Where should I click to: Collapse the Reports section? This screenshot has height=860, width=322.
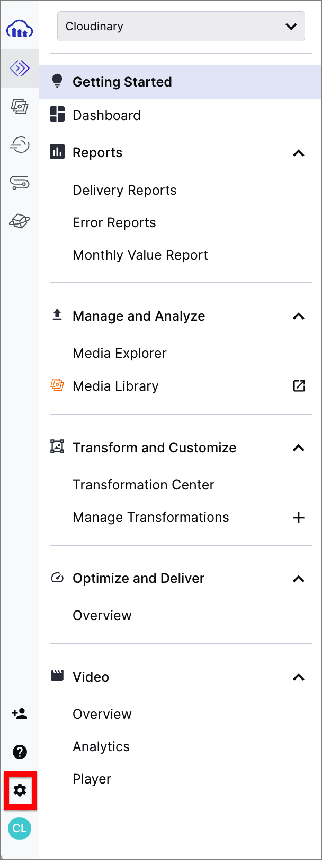tap(299, 153)
